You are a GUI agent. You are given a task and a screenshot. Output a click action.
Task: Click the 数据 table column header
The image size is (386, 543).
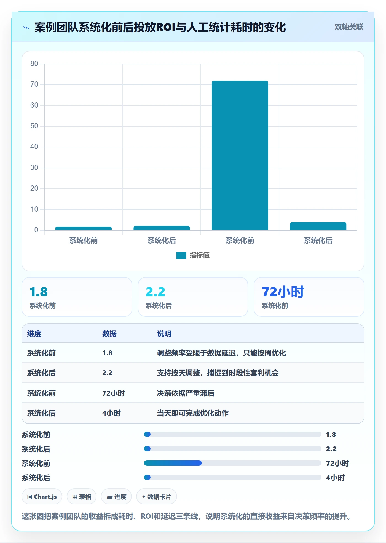[109, 334]
